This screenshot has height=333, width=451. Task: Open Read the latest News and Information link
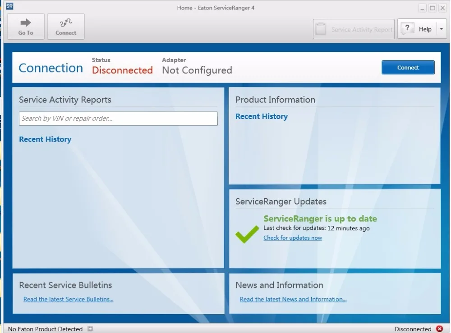tap(293, 299)
